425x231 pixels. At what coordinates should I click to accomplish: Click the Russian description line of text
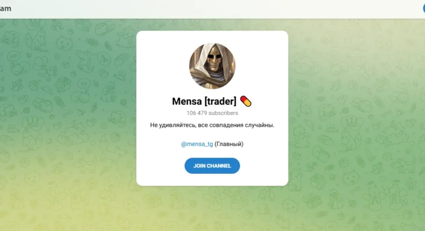point(212,125)
